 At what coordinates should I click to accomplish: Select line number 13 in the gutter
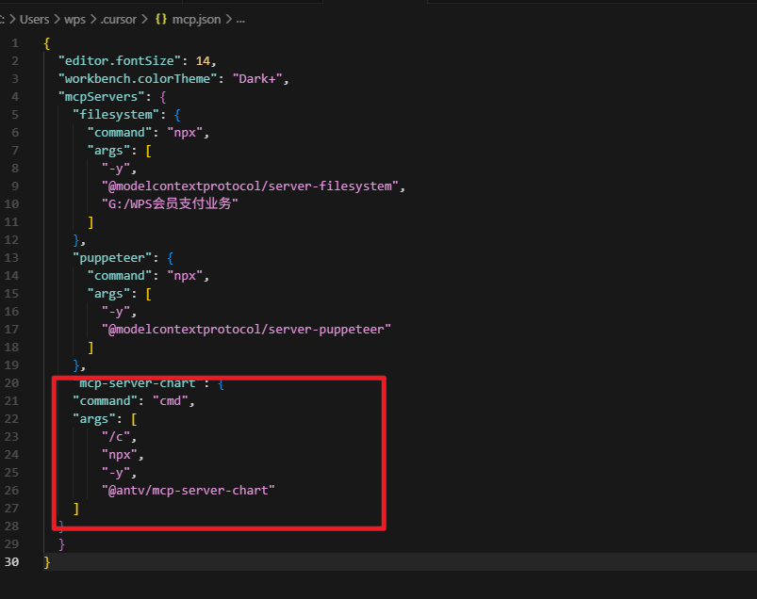tap(11, 258)
